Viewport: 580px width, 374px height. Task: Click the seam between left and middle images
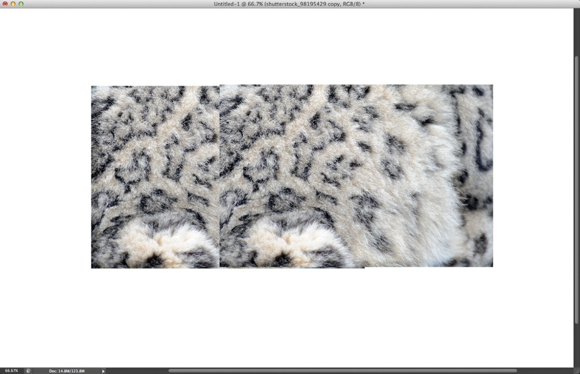220,174
